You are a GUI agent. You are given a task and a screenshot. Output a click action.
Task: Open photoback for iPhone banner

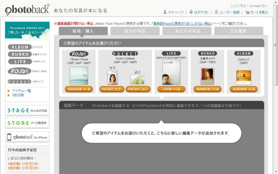pyautogui.click(x=27, y=137)
